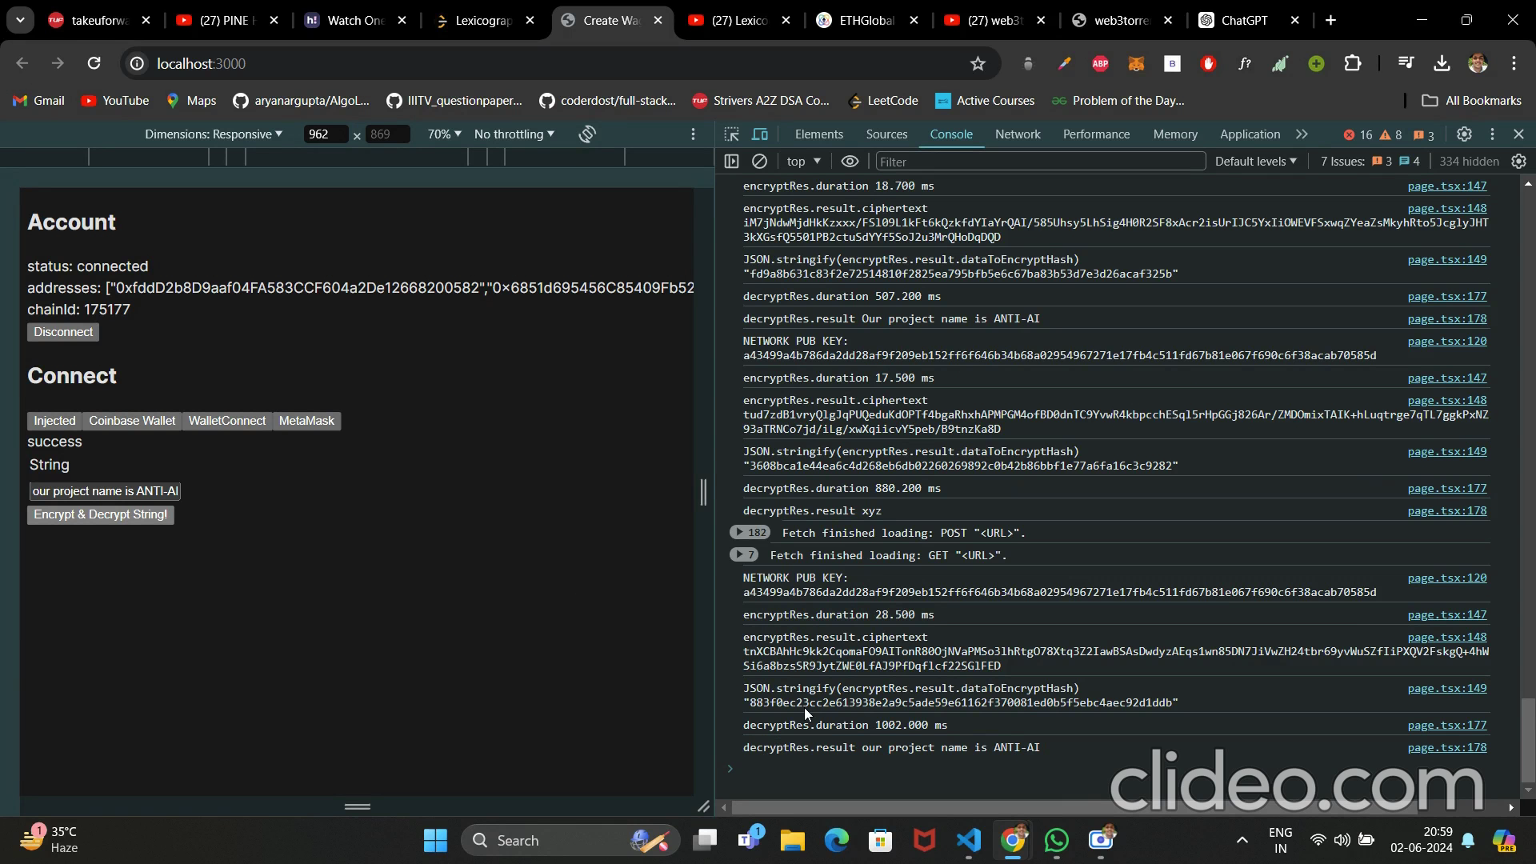Screen dimensions: 1536x864
Task: Rotate the device viewport orientation
Action: tap(587, 134)
